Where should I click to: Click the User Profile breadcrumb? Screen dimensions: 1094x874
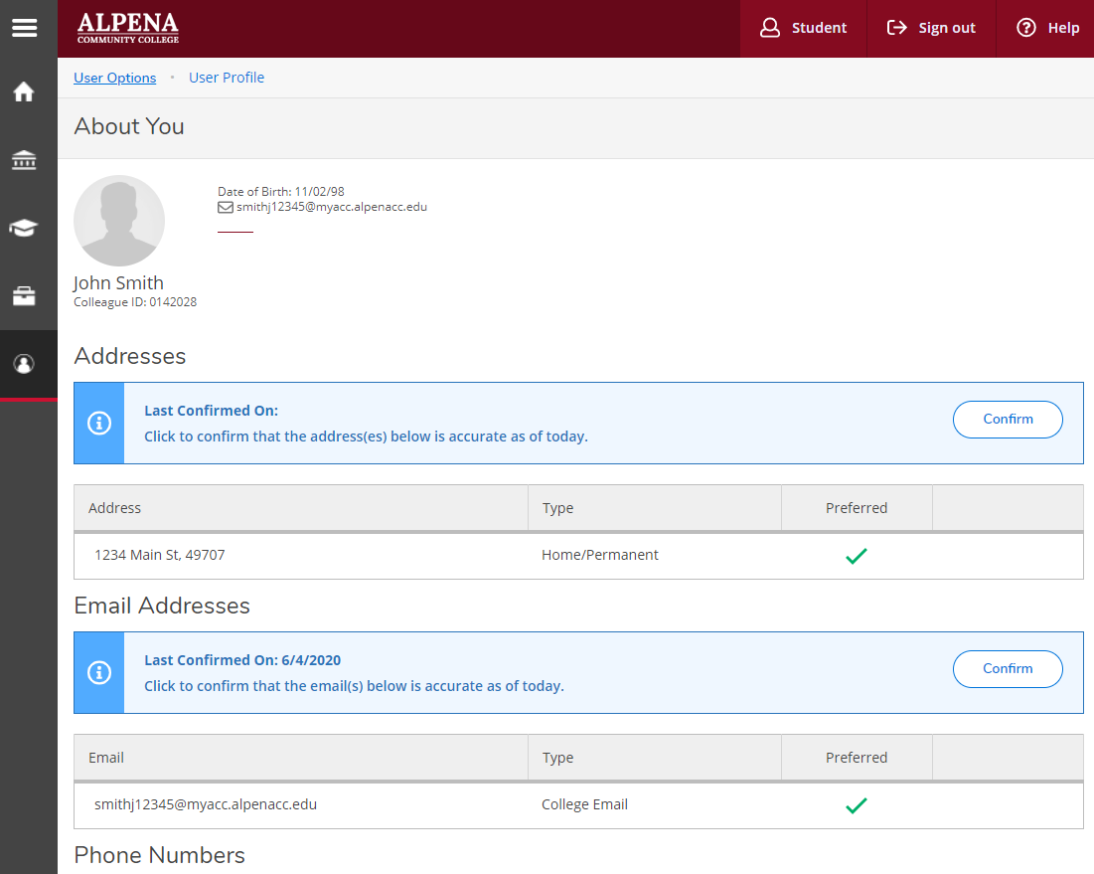click(227, 78)
